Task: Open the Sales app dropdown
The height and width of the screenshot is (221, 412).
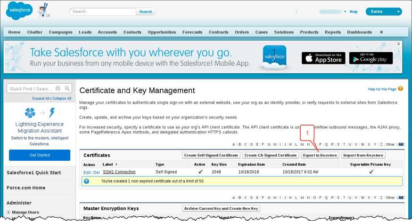Action: pyautogui.click(x=384, y=12)
